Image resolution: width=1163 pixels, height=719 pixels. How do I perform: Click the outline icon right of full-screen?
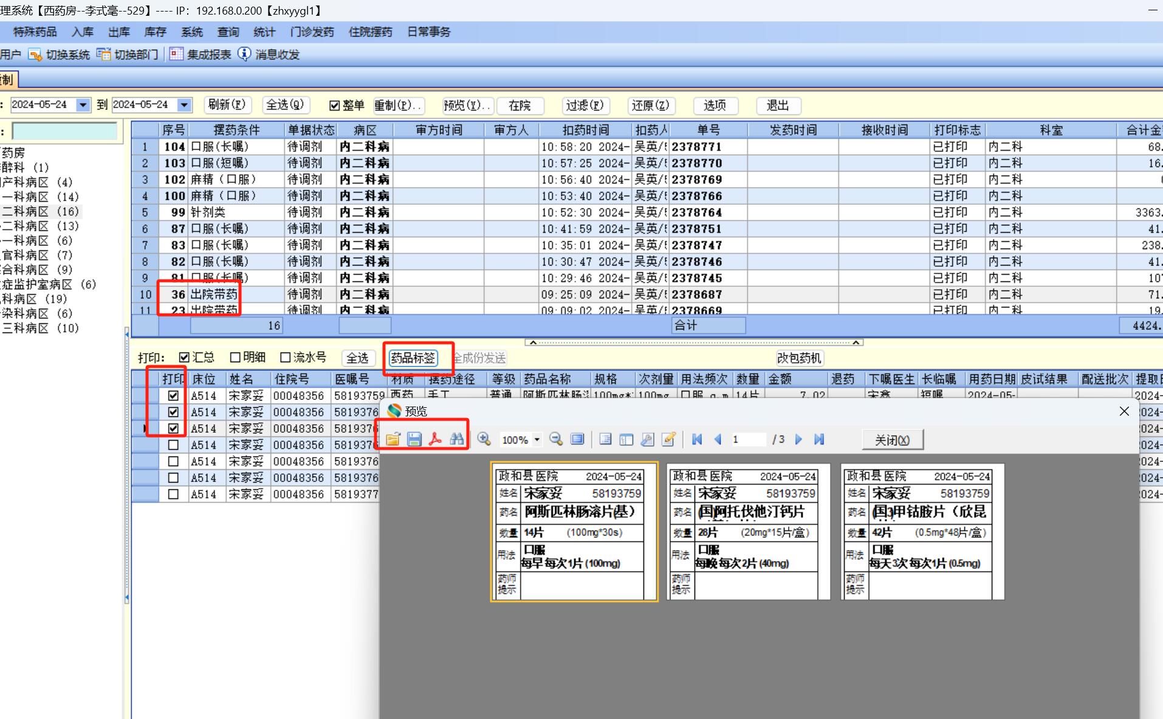605,439
